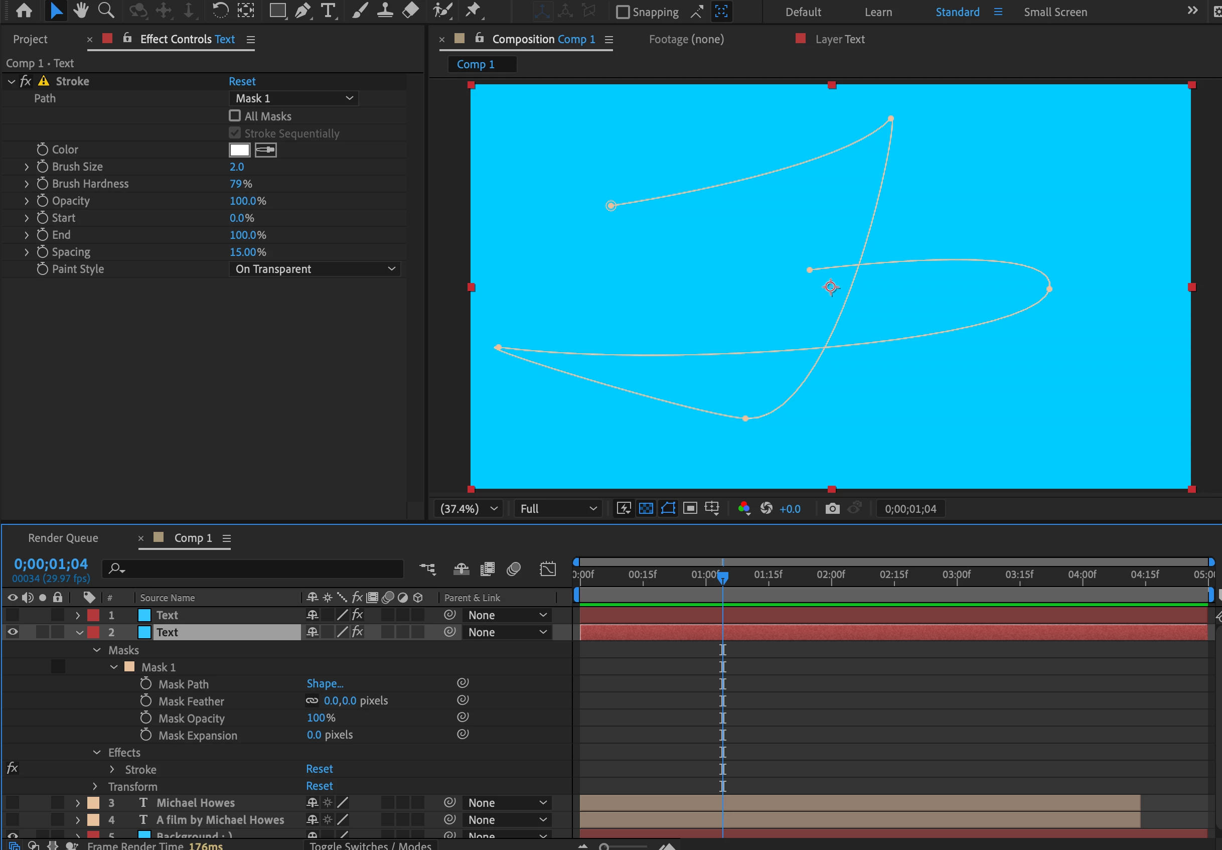Select the Puppet Pin tool
This screenshot has width=1222, height=850.
tap(473, 11)
